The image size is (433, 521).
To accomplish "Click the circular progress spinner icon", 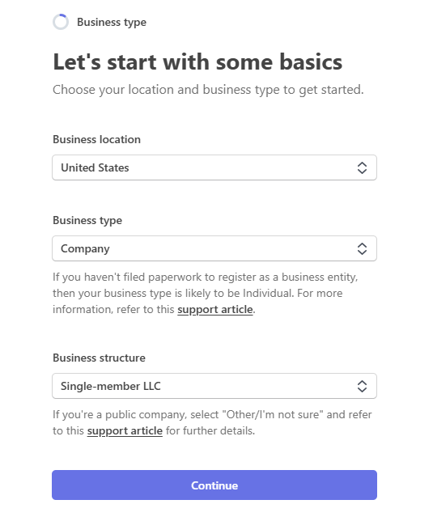I will [61, 22].
